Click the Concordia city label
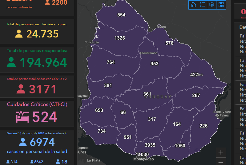The height and width of the screenshot is (165, 246). [92, 42]
